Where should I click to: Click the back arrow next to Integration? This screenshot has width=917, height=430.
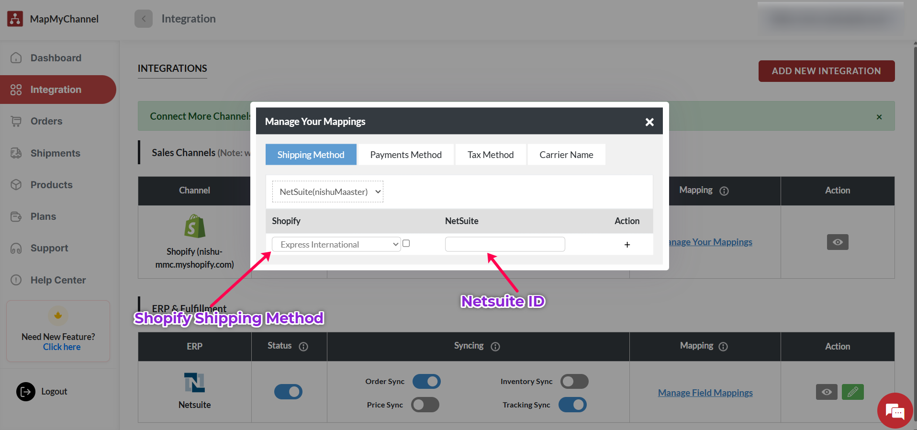point(143,19)
